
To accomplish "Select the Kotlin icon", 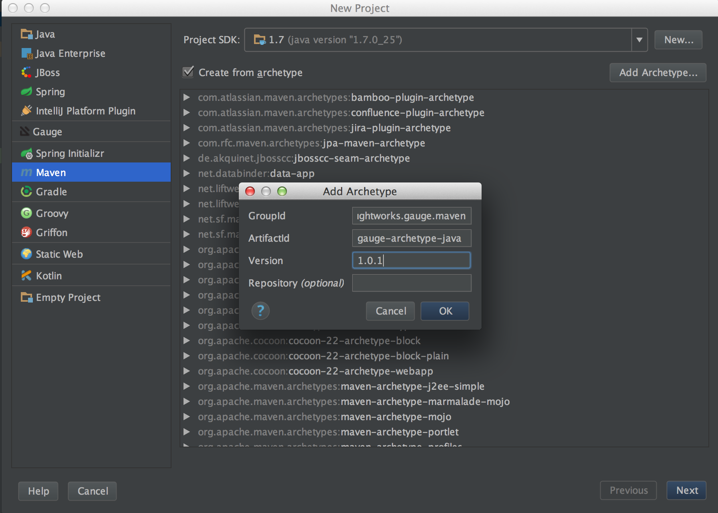I will point(26,275).
